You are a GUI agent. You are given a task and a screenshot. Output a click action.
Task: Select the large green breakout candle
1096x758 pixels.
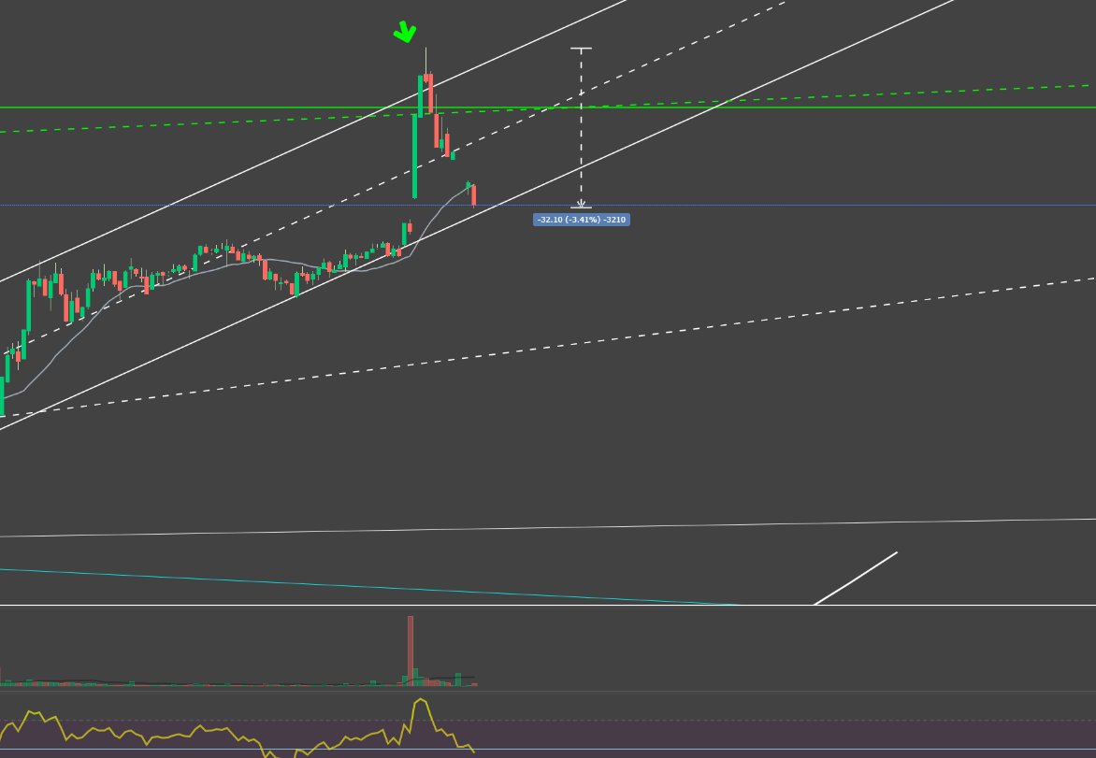pos(414,156)
